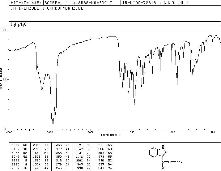Select peak value 1580 in the table
Image resolution: width=221 pixels, height=171 pixels.
click(37, 160)
